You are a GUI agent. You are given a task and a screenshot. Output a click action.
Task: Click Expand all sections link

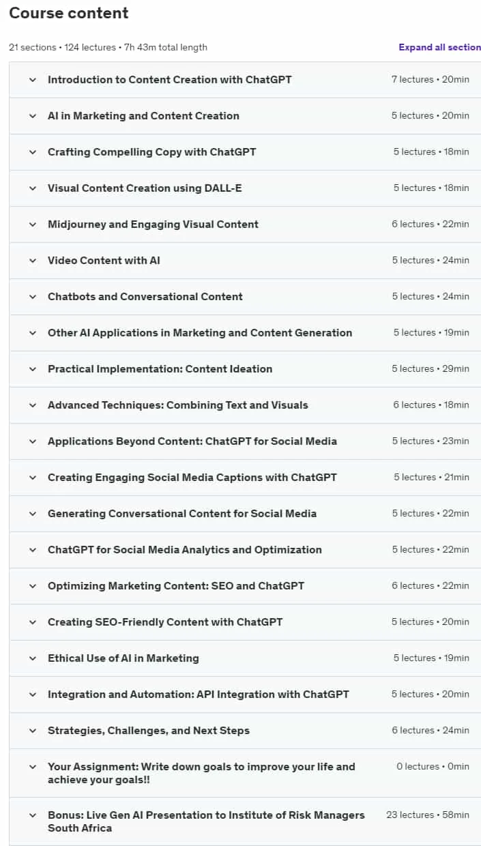point(440,47)
